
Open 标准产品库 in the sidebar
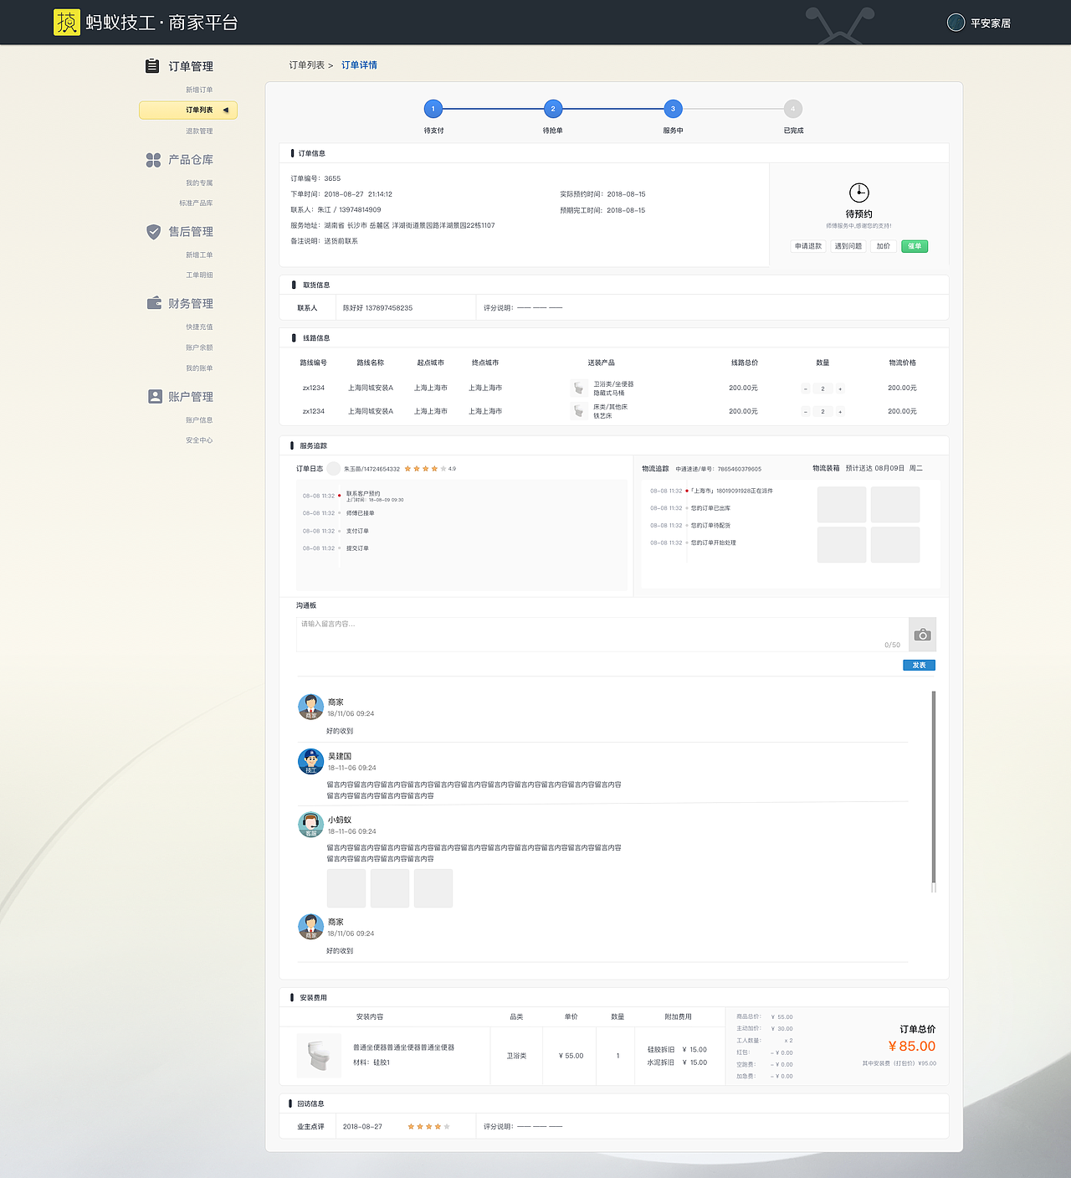click(196, 203)
